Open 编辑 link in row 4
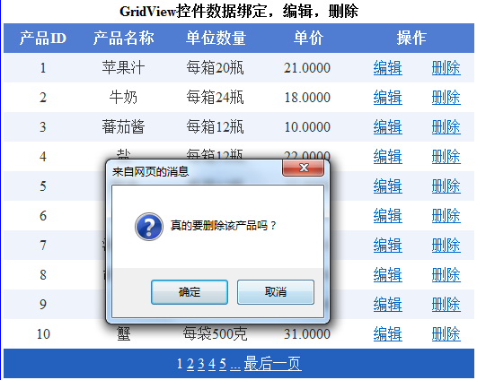Viewport: 477px width, 380px height. [x=387, y=157]
